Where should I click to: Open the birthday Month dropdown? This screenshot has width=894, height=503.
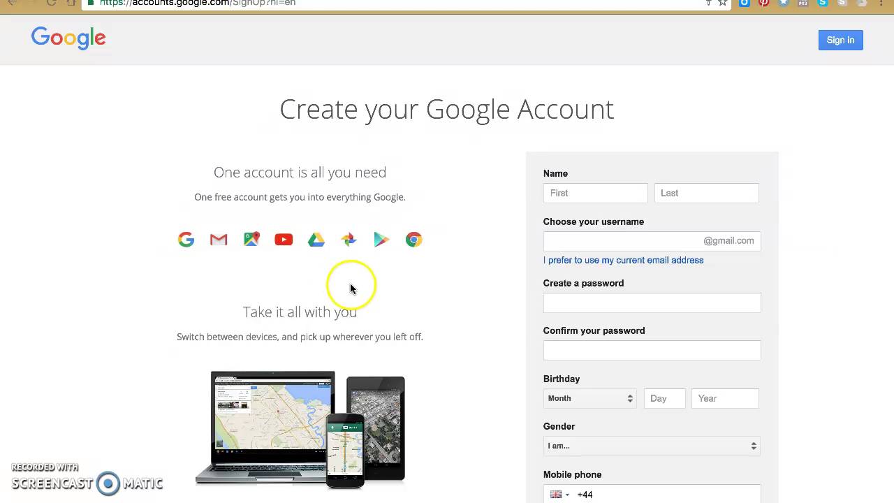tap(590, 398)
